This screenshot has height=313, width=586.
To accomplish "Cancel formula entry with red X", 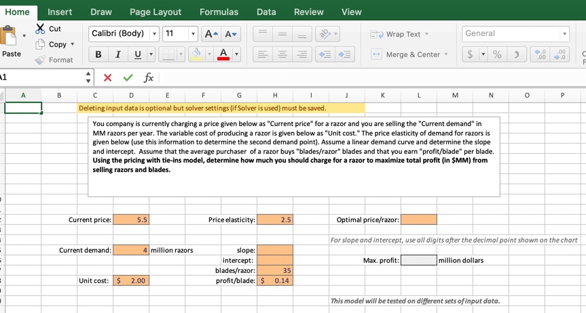I will (x=108, y=78).
